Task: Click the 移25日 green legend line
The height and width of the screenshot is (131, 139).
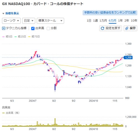Action: pyautogui.click(x=16, y=37)
